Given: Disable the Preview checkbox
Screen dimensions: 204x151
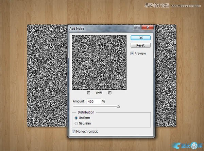Looking at the screenshot, I should click(132, 54).
